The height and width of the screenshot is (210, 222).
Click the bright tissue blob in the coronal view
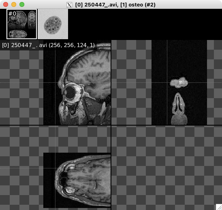tap(179, 82)
